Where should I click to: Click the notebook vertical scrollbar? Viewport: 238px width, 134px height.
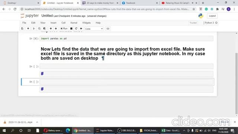click(x=237, y=83)
